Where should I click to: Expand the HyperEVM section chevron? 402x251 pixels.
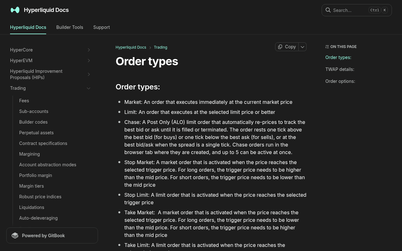(x=89, y=61)
